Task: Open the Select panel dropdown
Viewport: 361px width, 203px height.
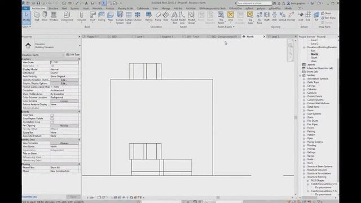Action: 27,27
